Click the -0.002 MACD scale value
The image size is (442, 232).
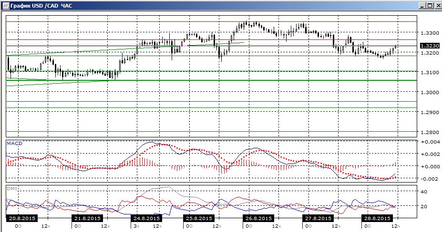(430, 179)
